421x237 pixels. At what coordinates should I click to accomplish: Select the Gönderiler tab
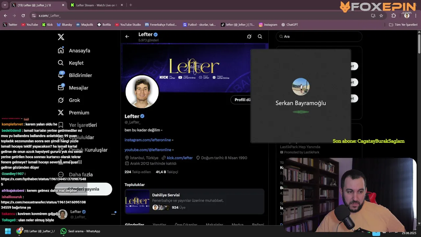coord(135,225)
